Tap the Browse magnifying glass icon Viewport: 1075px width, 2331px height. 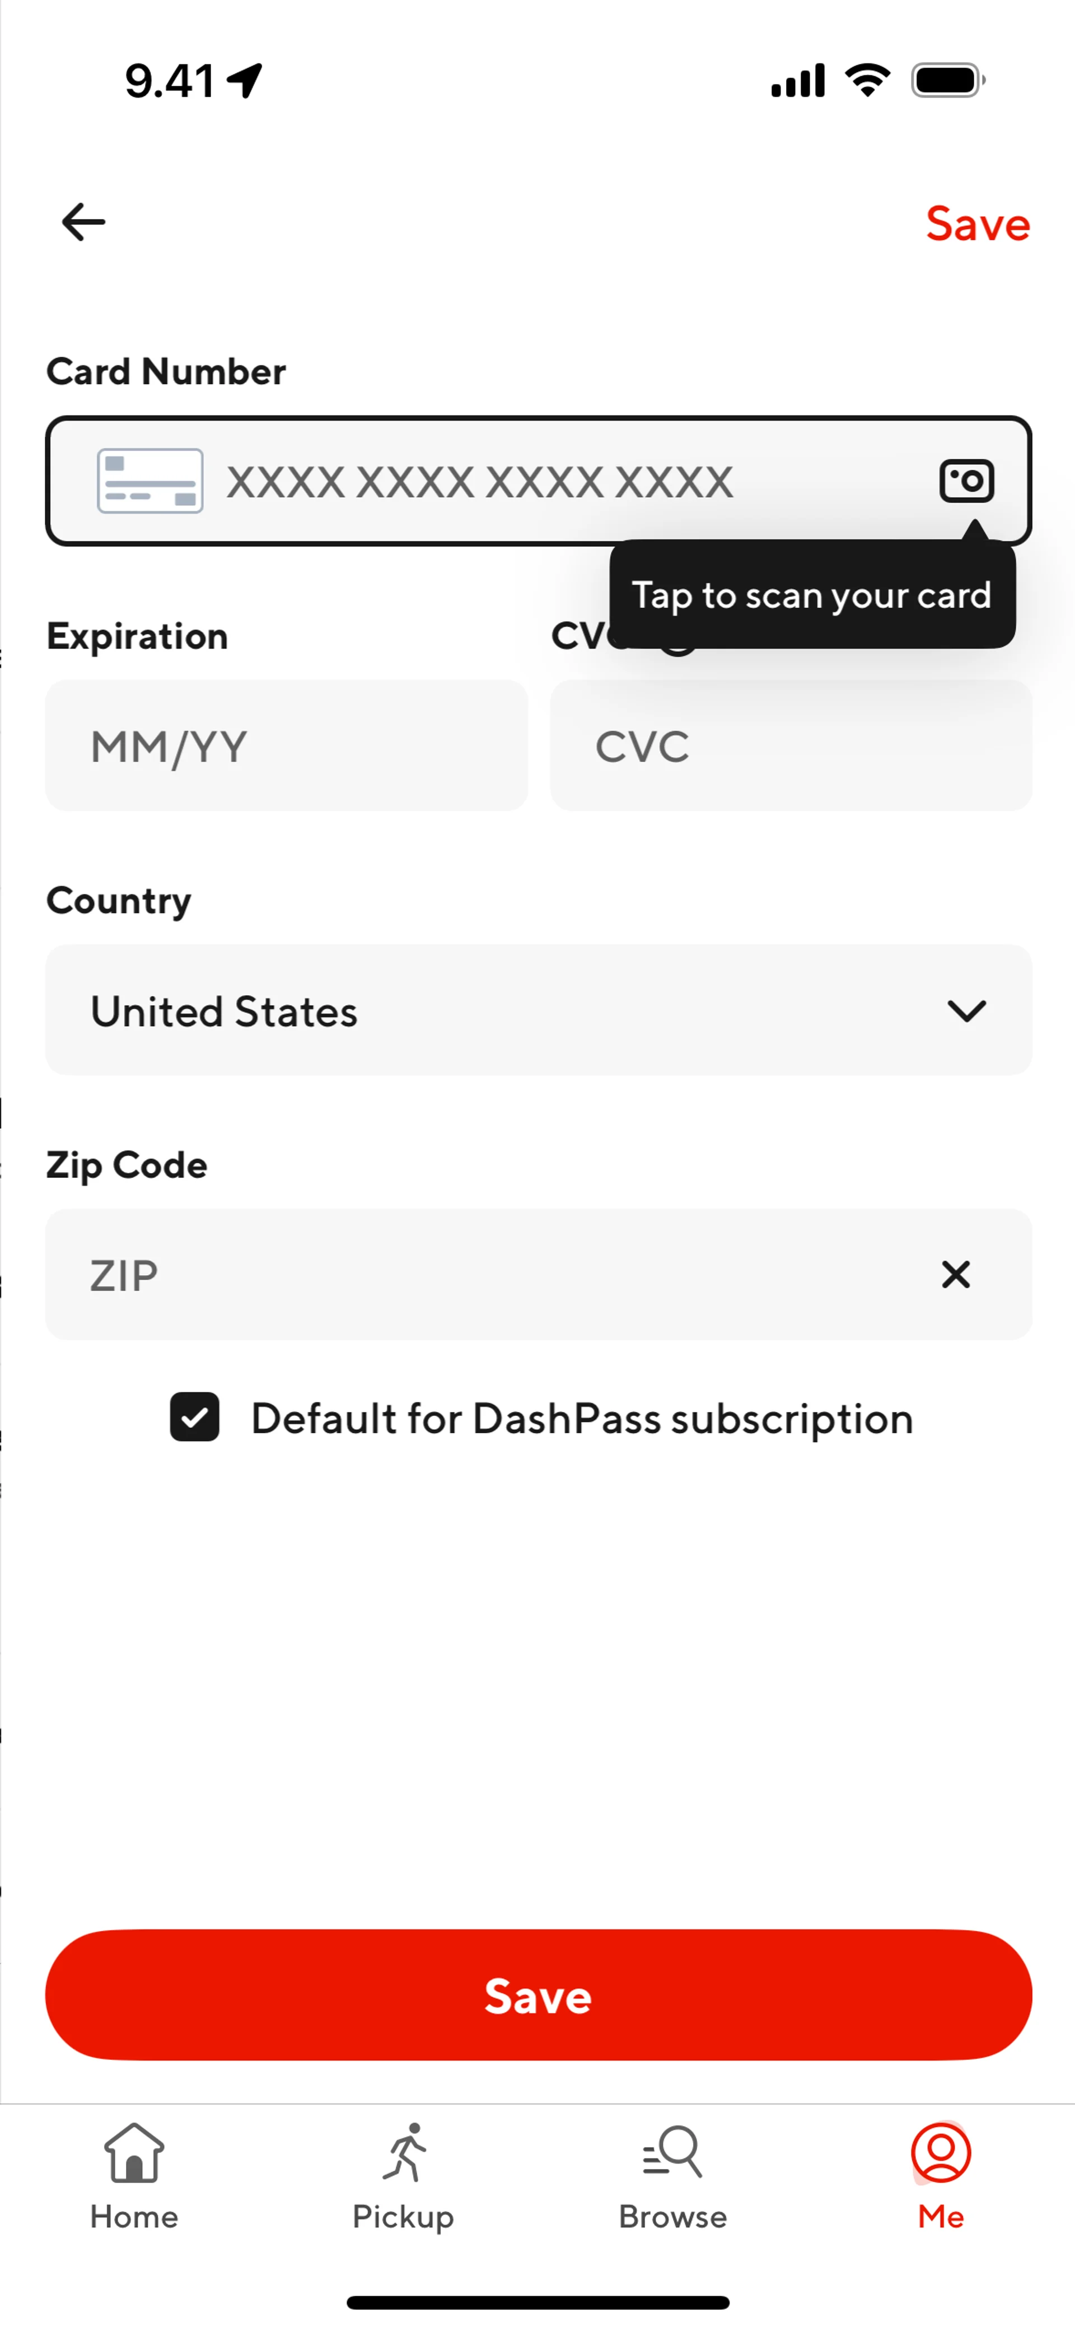coord(671,2162)
